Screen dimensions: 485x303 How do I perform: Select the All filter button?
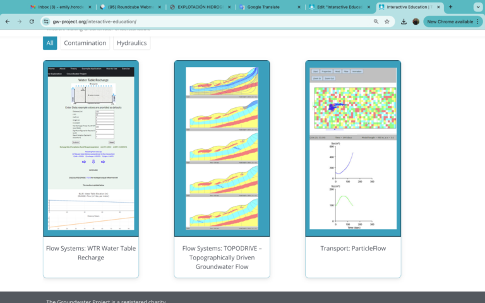click(50, 43)
